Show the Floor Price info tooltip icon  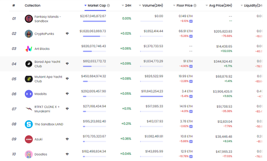click(x=195, y=5)
